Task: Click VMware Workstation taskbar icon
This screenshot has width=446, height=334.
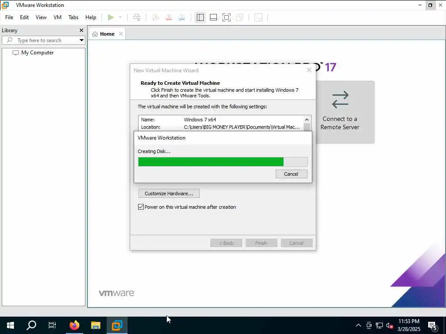Action: [117, 325]
